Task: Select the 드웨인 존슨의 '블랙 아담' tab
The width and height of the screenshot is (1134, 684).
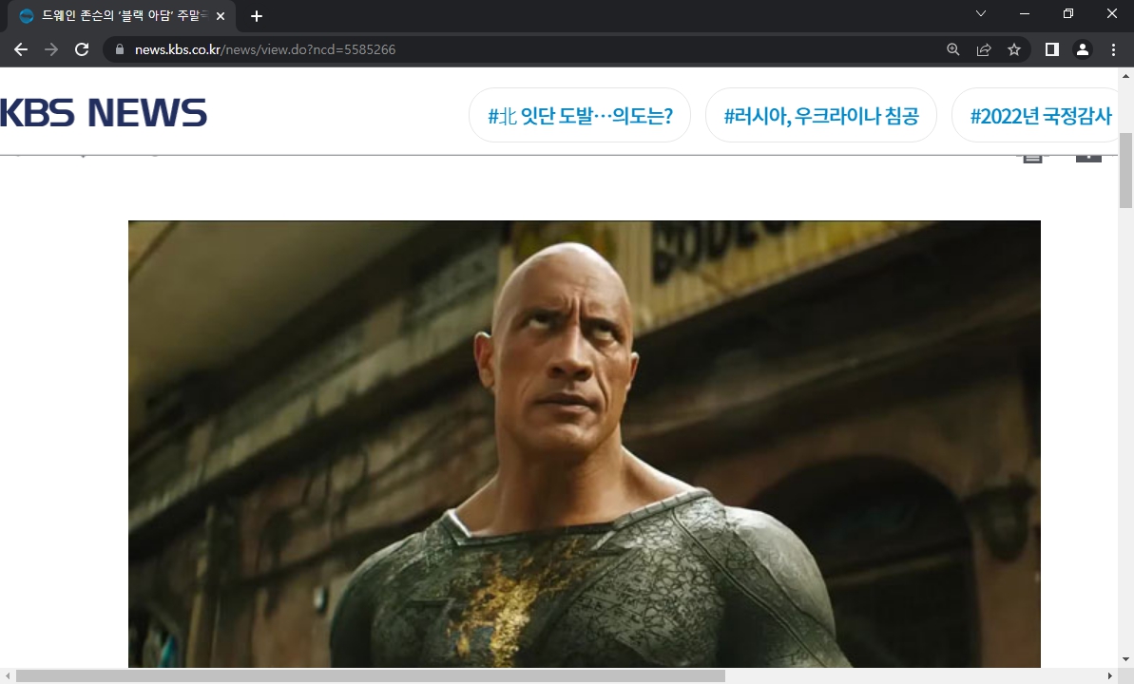Action: coord(120,16)
